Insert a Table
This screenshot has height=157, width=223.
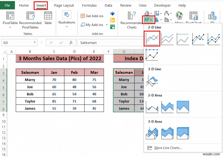pyautogui.click(x=48, y=18)
